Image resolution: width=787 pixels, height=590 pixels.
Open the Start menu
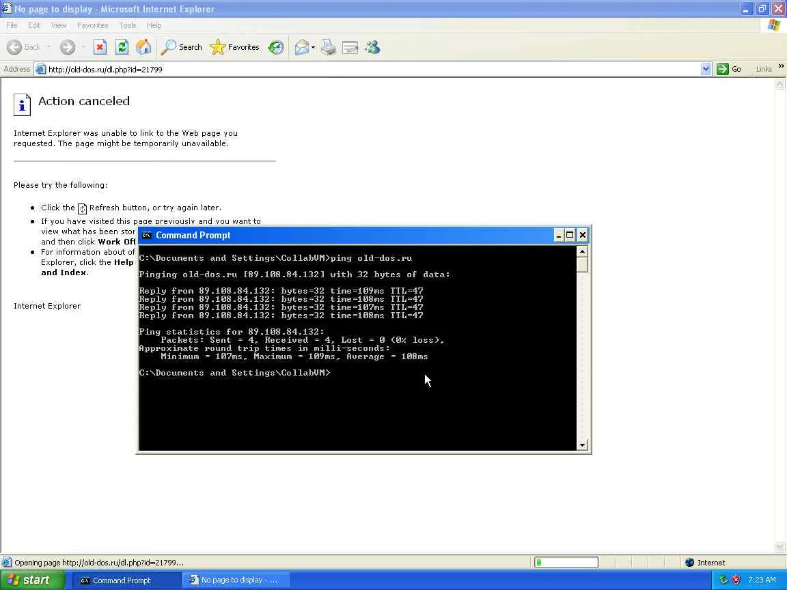(32, 580)
